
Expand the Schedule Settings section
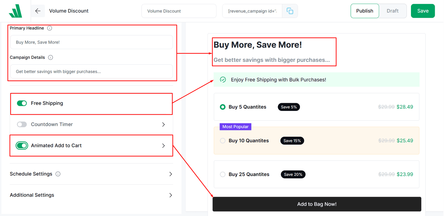point(91,174)
